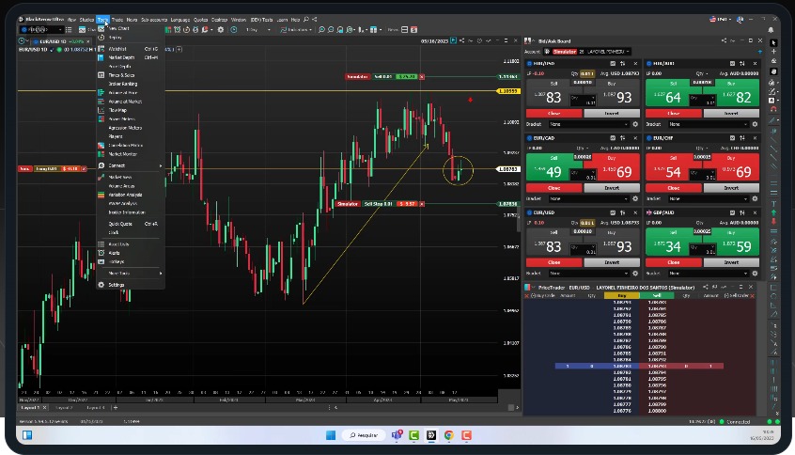795x455 pixels.
Task: Click Windows Start button on taskbar
Action: [x=330, y=435]
